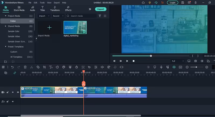Image resolution: width=215 pixels, height=117 pixels.
Task: Click the marker shield icon
Action: 155,67
